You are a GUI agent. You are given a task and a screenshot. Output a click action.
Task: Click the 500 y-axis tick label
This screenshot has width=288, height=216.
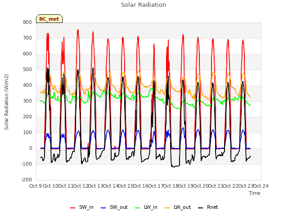click(27, 70)
